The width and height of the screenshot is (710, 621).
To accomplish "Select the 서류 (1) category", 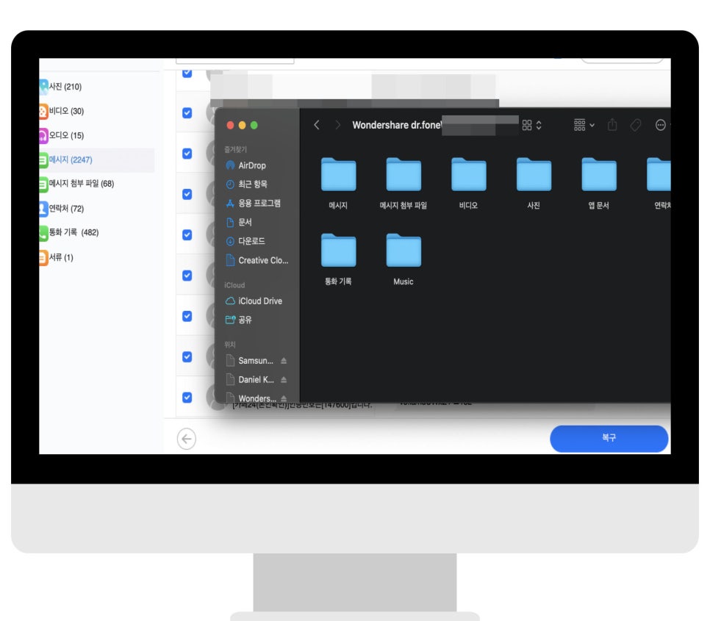I will (x=57, y=257).
